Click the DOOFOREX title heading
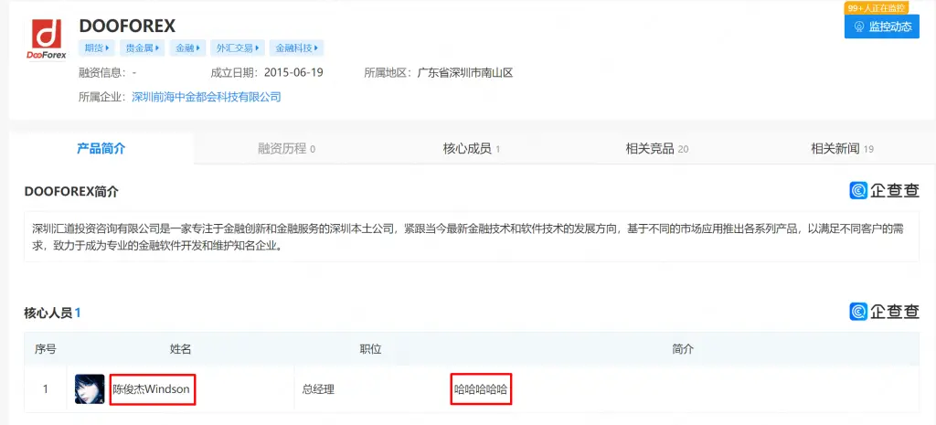The image size is (936, 425). (x=127, y=26)
